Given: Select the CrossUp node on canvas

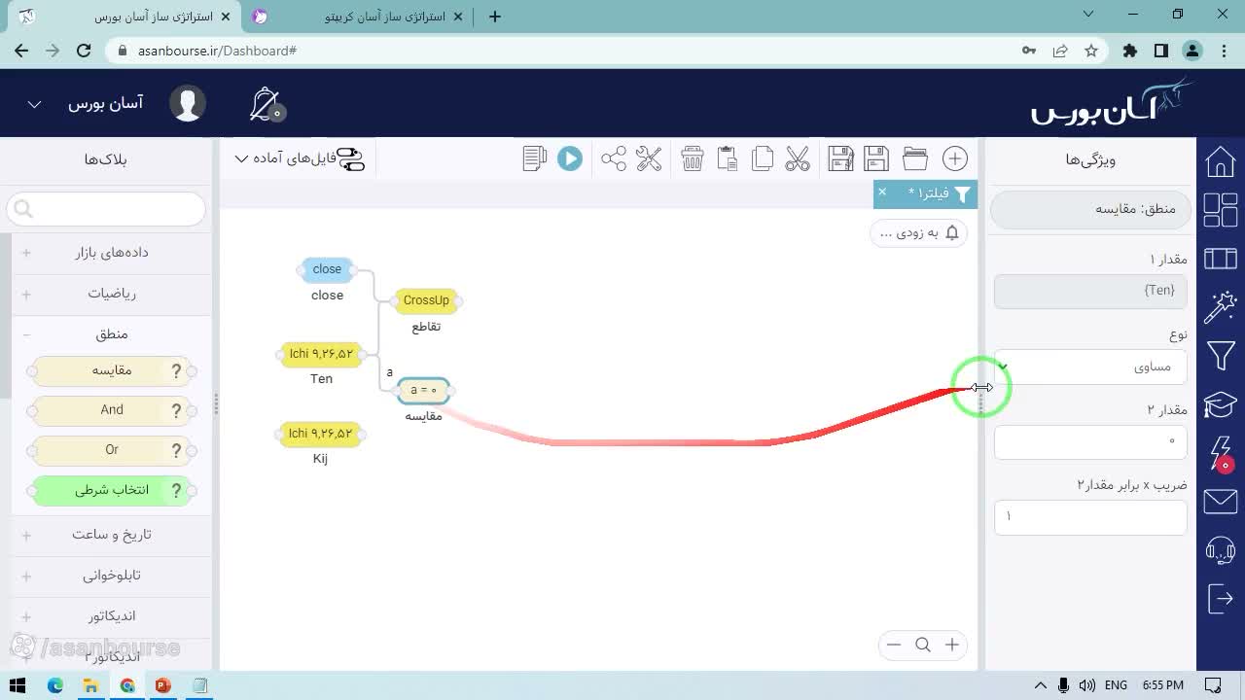Looking at the screenshot, I should coord(426,300).
